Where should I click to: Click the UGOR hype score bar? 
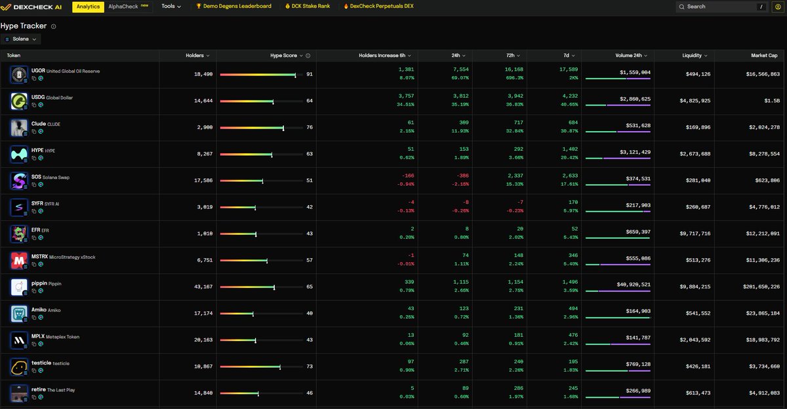pyautogui.click(x=262, y=75)
